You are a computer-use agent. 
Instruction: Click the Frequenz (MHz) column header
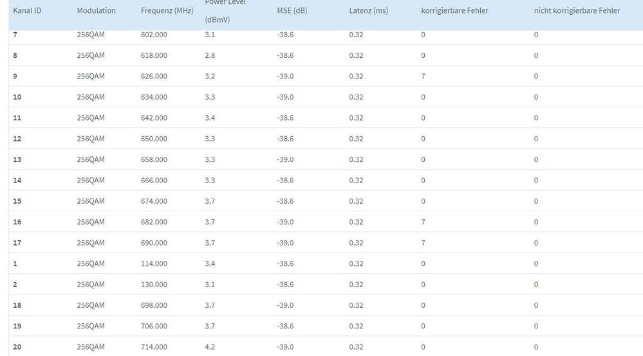[167, 11]
